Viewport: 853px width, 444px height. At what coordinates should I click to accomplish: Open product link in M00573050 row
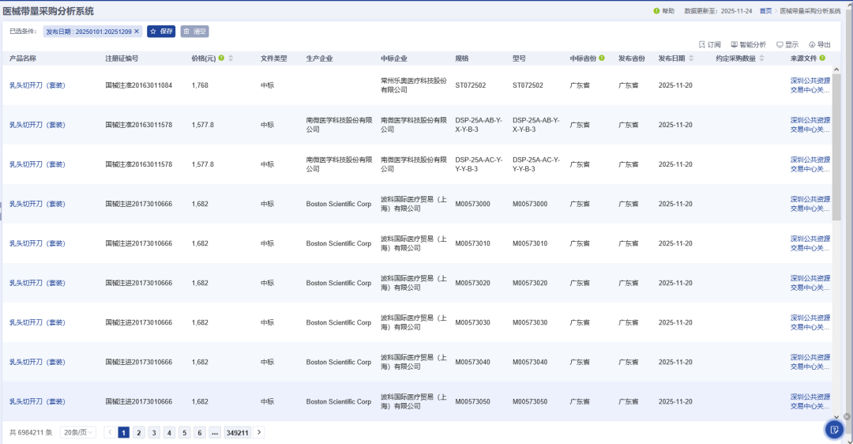(x=37, y=401)
